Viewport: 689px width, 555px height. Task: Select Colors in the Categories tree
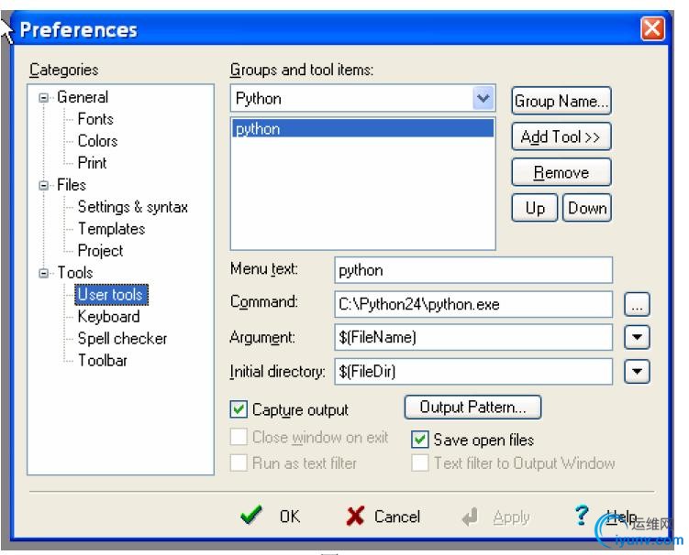pyautogui.click(x=97, y=141)
